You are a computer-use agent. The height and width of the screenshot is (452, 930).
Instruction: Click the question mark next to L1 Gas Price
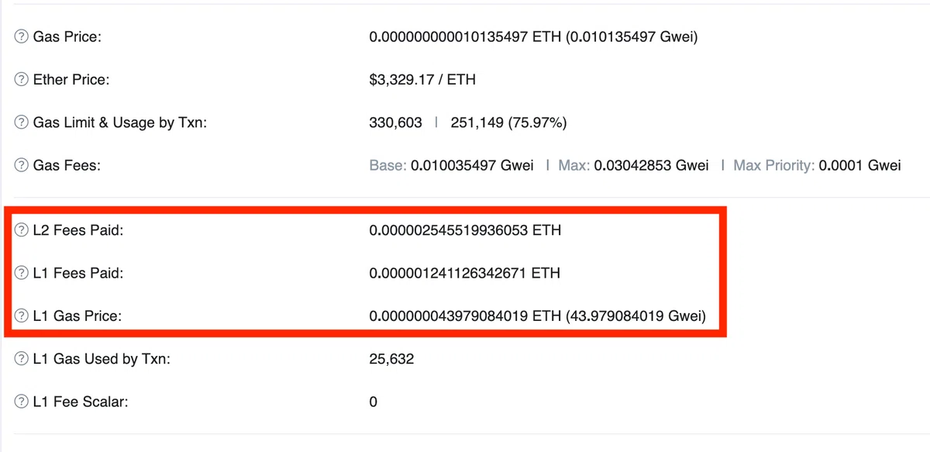(x=22, y=316)
